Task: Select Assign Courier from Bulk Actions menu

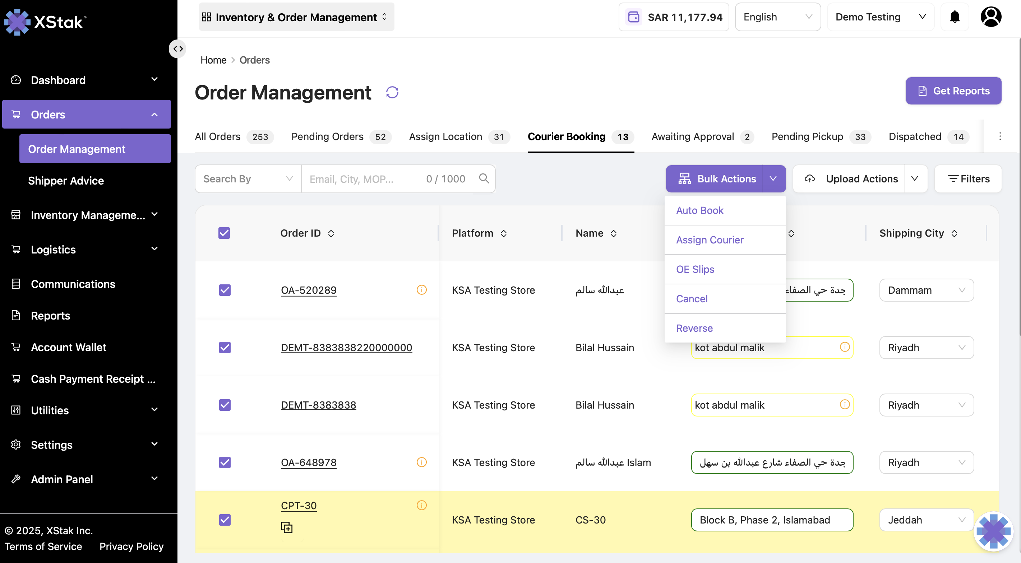Action: click(x=710, y=240)
